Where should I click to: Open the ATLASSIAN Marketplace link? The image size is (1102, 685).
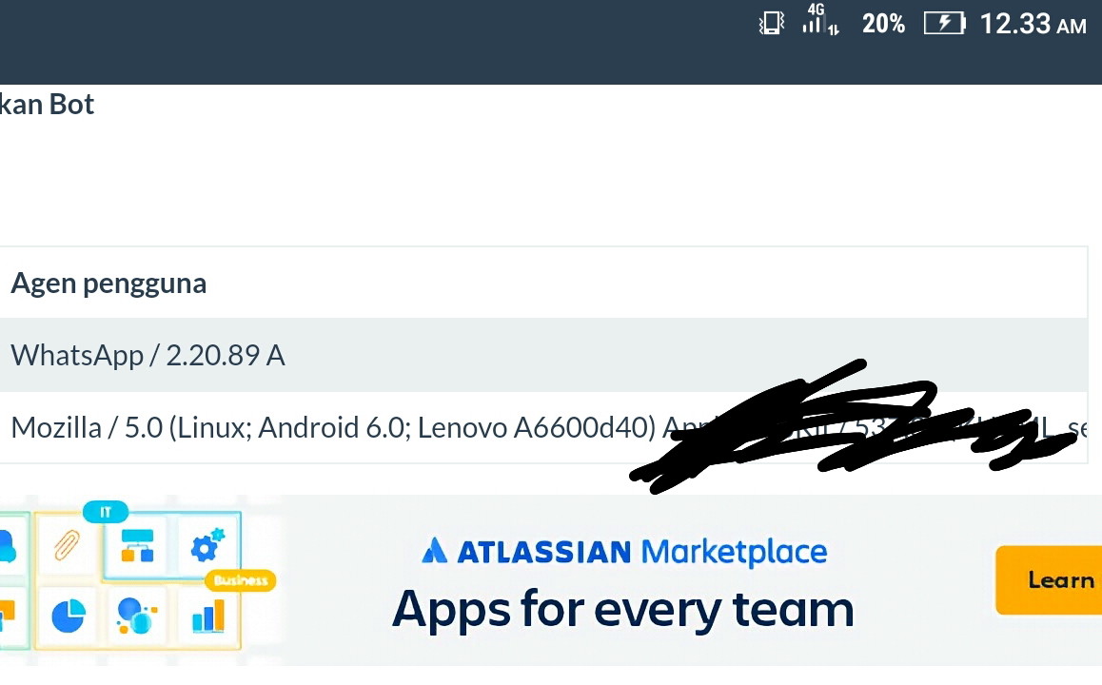click(624, 552)
